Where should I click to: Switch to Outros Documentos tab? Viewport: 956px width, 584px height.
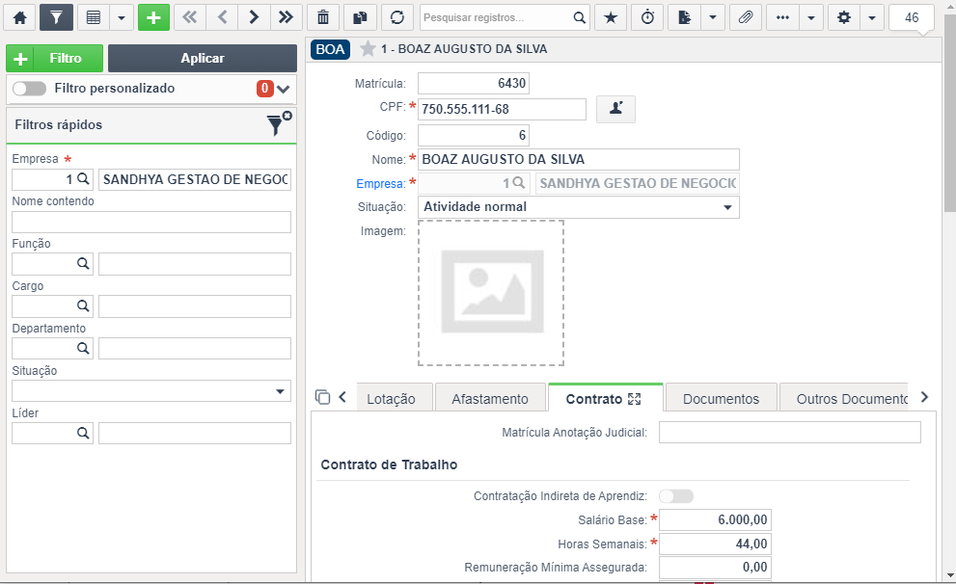coord(844,399)
